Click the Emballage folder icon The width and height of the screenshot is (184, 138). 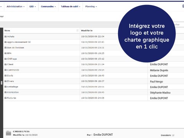pyautogui.click(x=5, y=87)
